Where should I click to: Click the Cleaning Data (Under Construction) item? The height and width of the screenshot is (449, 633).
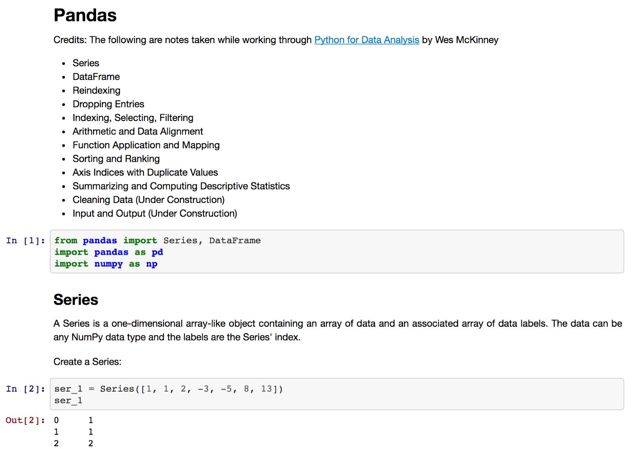pyautogui.click(x=148, y=200)
